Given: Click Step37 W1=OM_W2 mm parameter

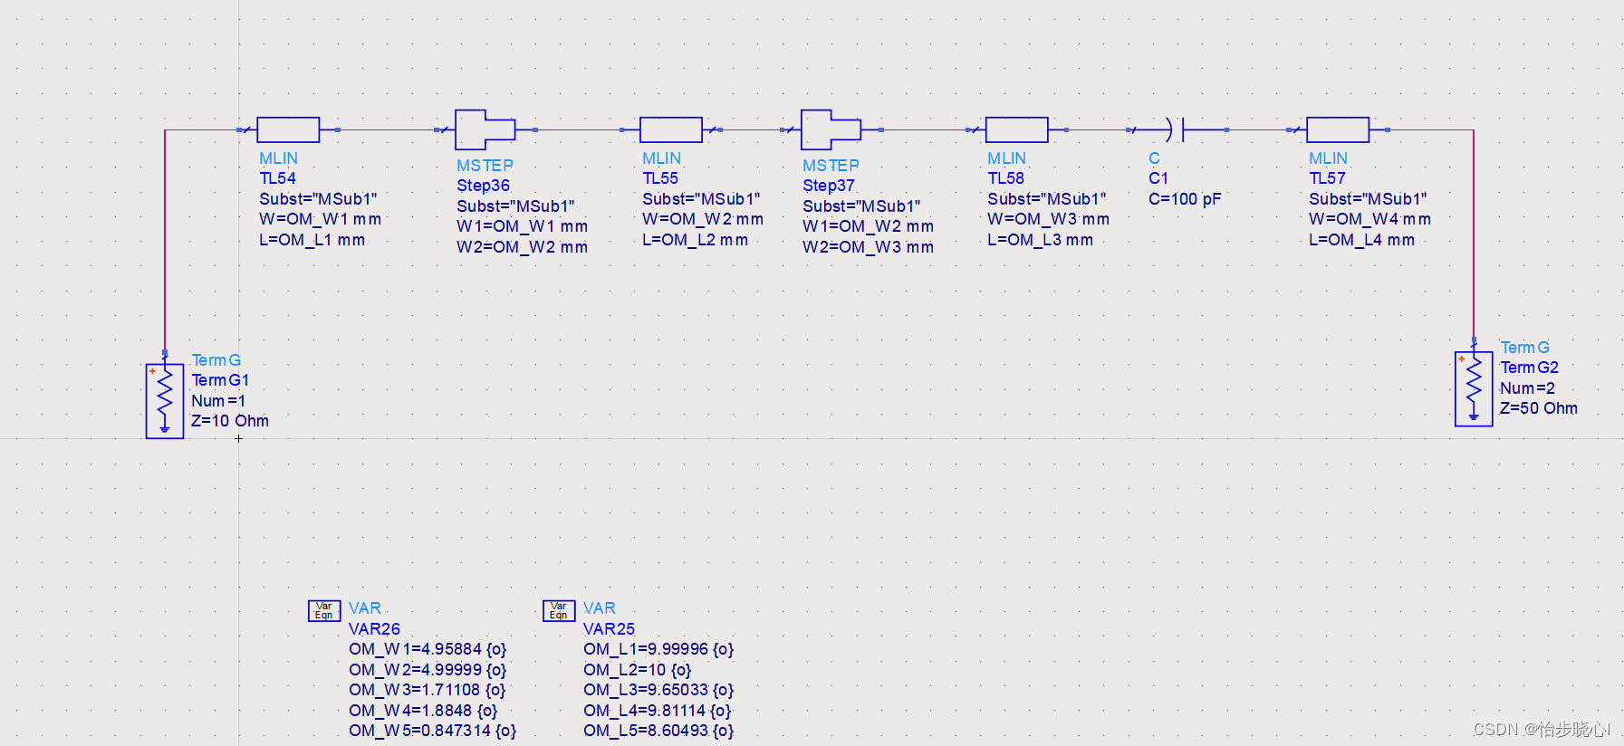Looking at the screenshot, I should click(869, 226).
